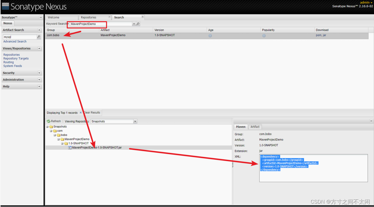Click the Sonatype Nexus logo icon
Viewport: 374px width, 207px height.
(x=5, y=6)
